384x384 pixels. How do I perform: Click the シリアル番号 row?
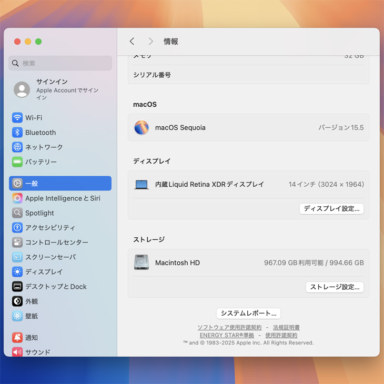click(248, 75)
